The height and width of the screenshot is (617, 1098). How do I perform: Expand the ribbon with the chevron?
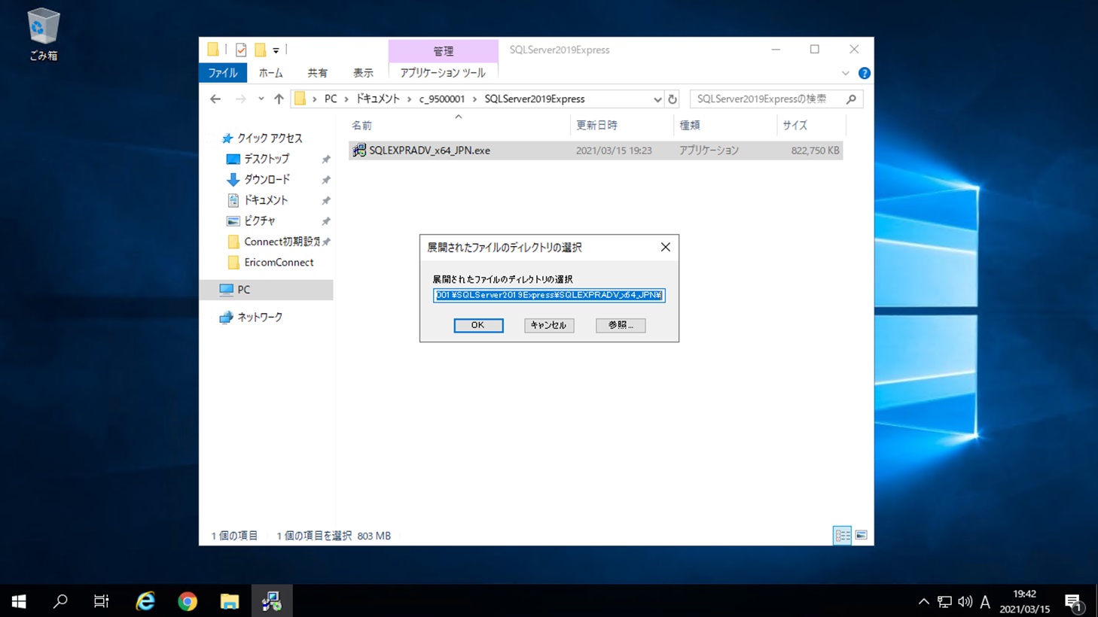tap(845, 73)
